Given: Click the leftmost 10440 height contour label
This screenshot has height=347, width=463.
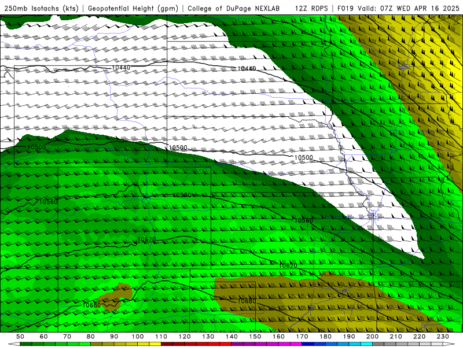Looking at the screenshot, I should coord(121,68).
